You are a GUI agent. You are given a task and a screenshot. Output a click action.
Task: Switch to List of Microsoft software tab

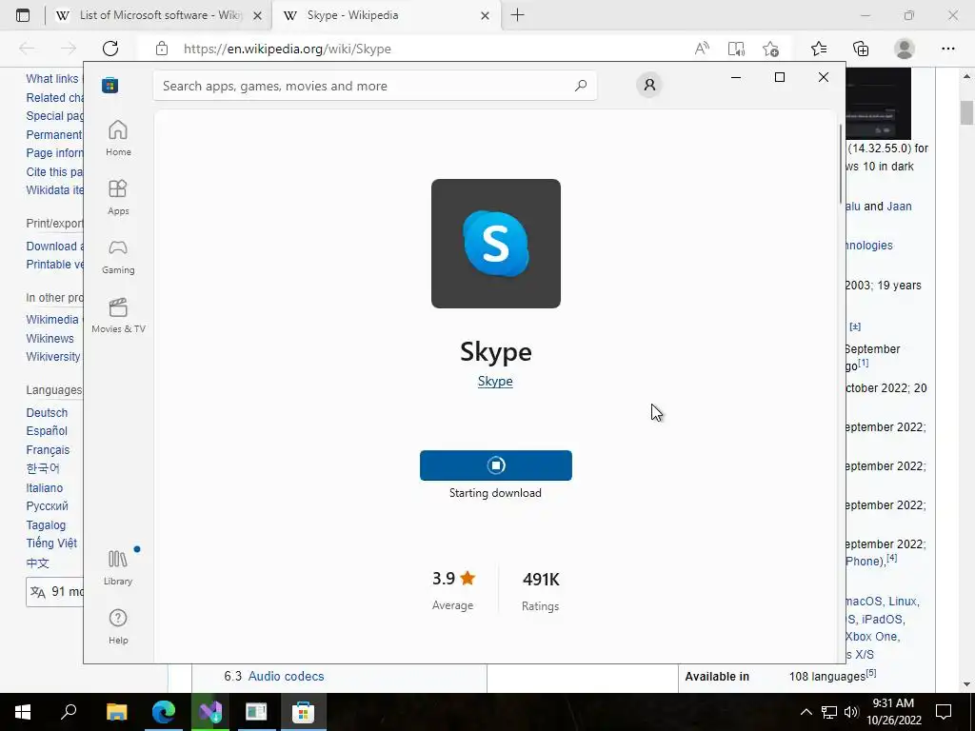tap(149, 15)
